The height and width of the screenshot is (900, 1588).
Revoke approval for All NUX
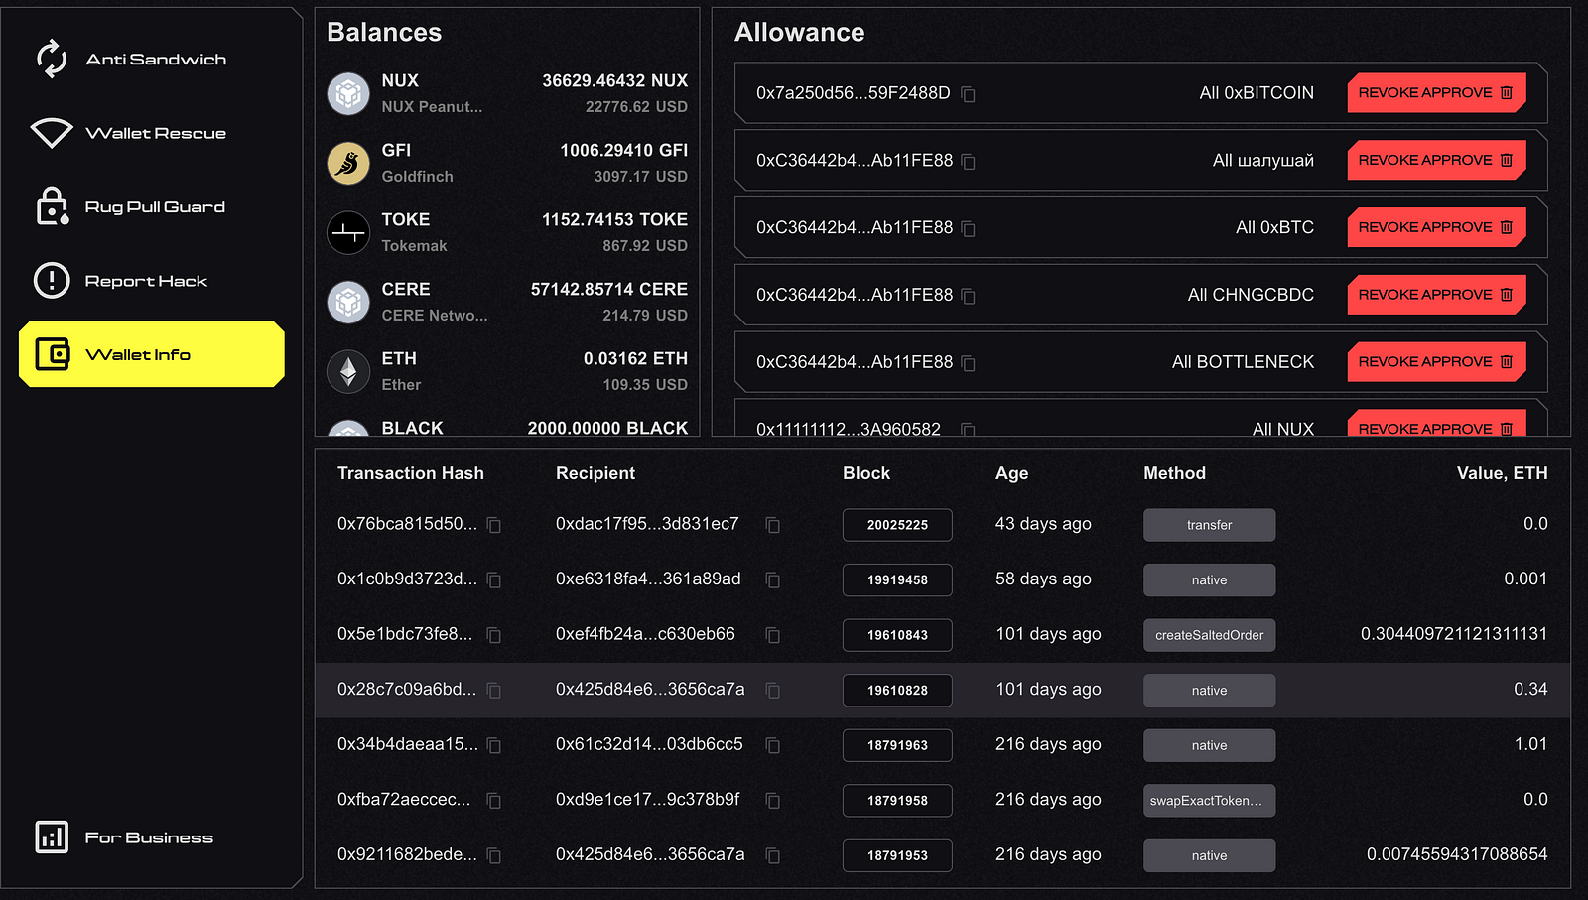pyautogui.click(x=1436, y=425)
